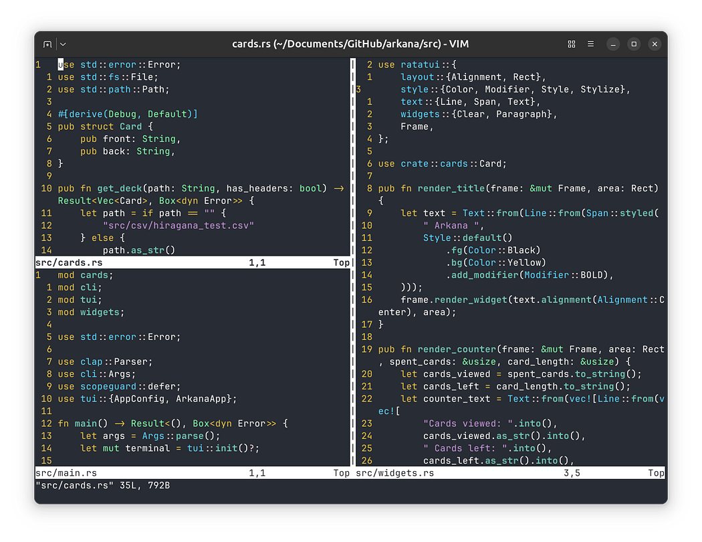The width and height of the screenshot is (702, 542).
Task: Click 'use crate::cards::Card;' line
Action: coord(443,164)
